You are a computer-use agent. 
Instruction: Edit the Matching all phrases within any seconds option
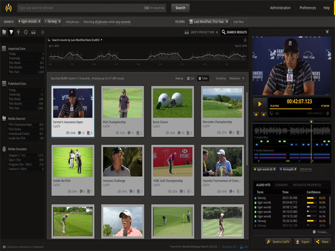[107, 22]
